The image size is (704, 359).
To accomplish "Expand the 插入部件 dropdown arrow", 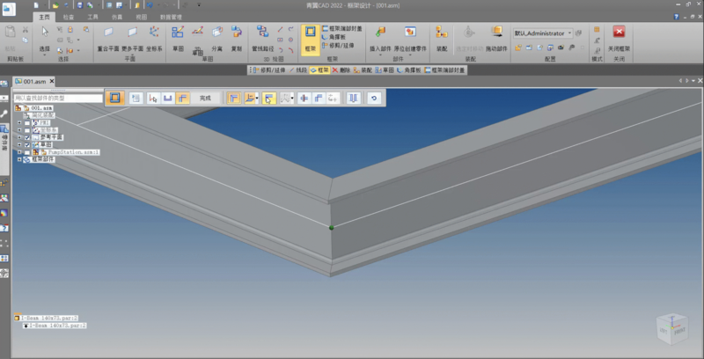I will click(x=381, y=54).
